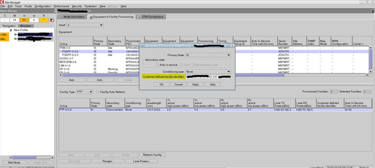The height and width of the screenshot is (168, 375).
Task: Click the equipment Add... button
Action: coord(72,80)
